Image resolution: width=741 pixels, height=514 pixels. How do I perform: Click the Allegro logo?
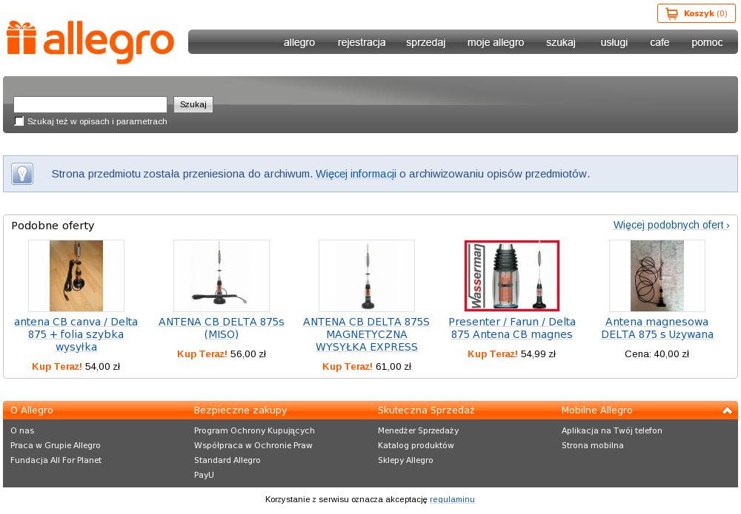[x=90, y=42]
